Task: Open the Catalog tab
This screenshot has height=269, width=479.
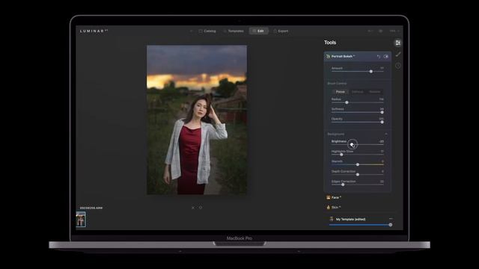Action: click(207, 31)
